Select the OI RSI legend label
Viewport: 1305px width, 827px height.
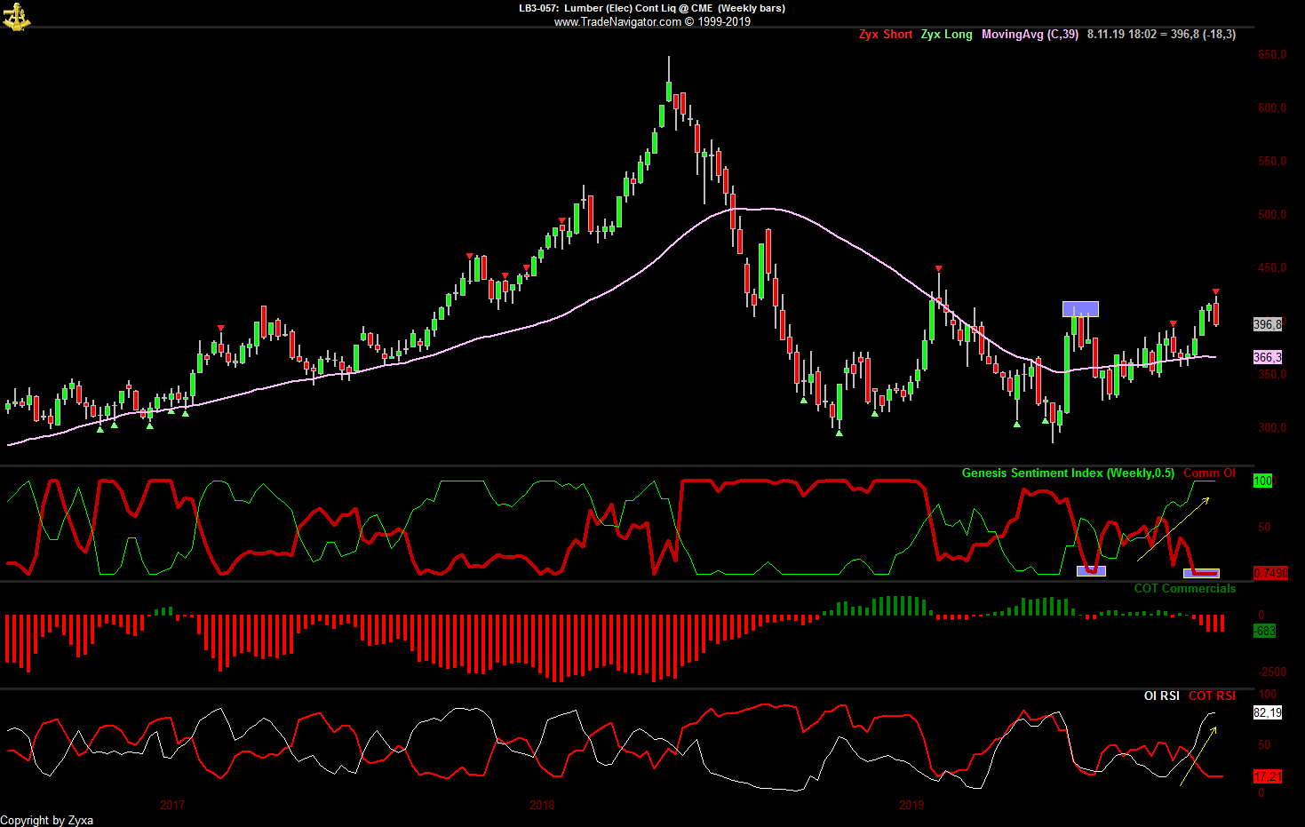(1161, 696)
